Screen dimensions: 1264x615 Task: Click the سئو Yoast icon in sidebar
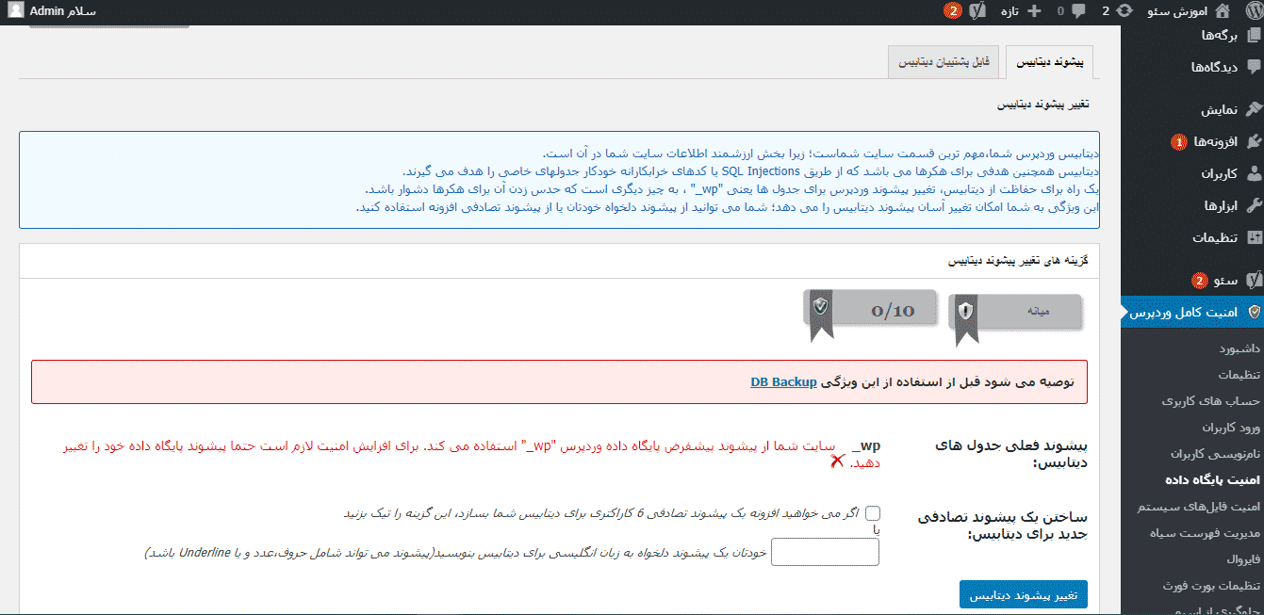tap(1254, 280)
